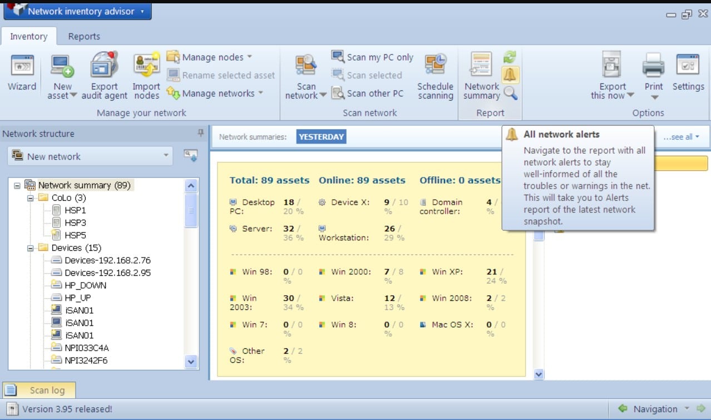Go back with the left Navigation arrow
The image size is (711, 420).
(x=623, y=409)
